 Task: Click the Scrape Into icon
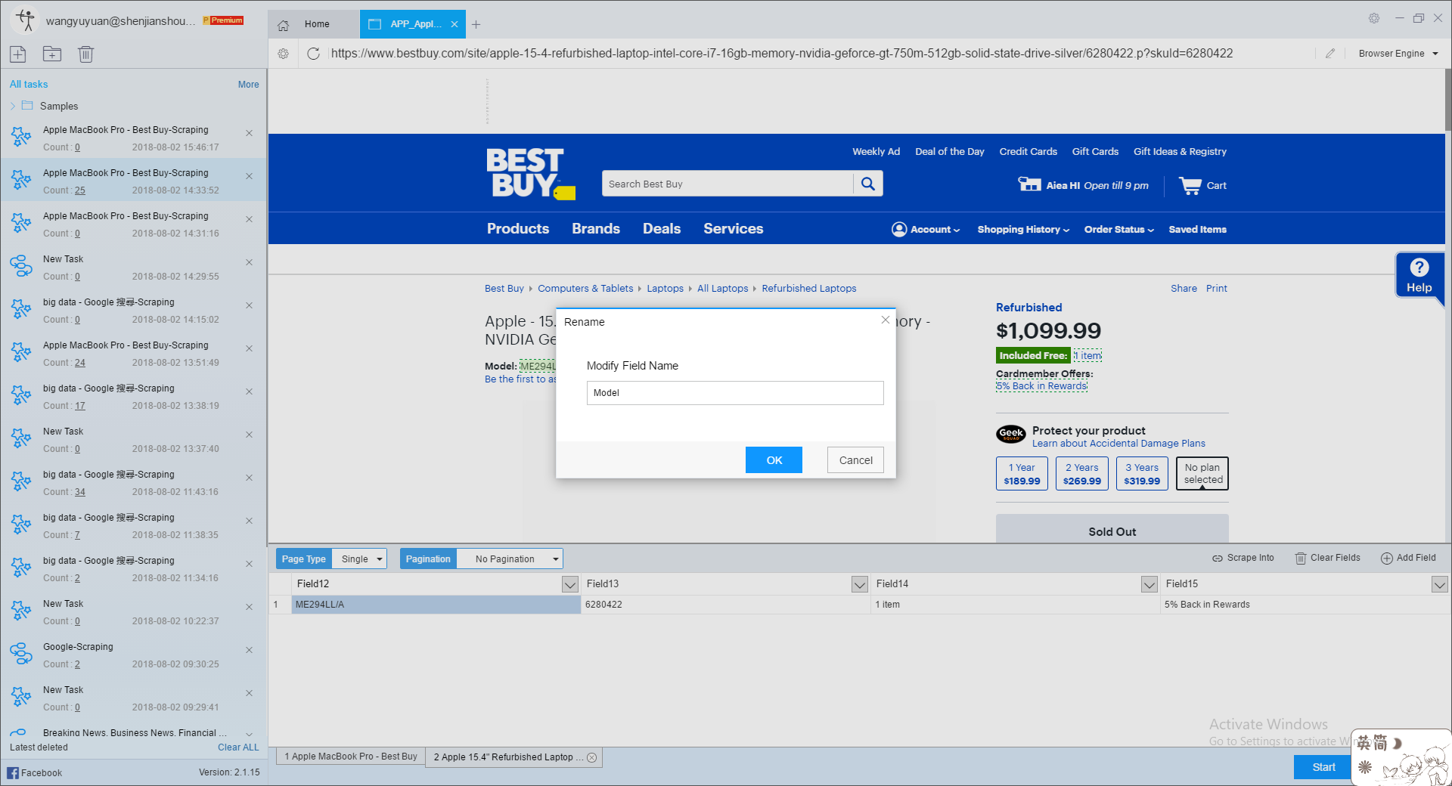point(1218,559)
